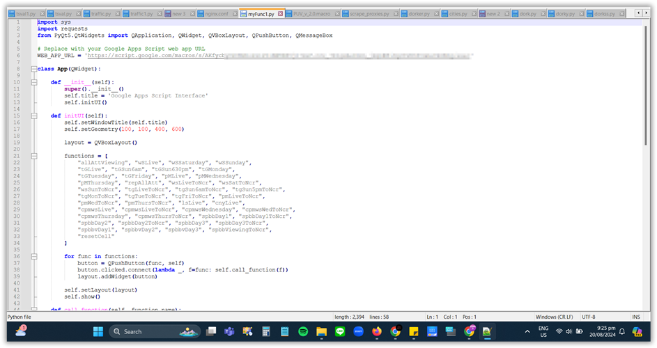657x348 pixels.
Task: Switch to the dorker.py tab
Action: coord(419,14)
